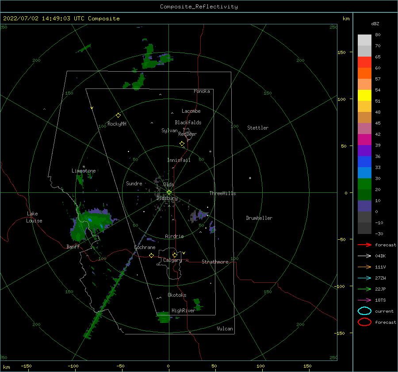398x372 pixels.
Task: Select the orange 57-60 dBZ swatch
Action: tap(364, 73)
